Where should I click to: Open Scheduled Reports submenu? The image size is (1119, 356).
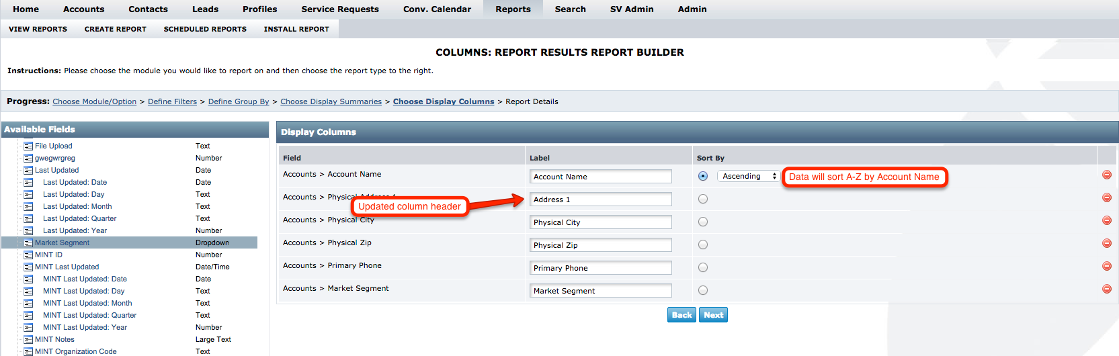pos(205,29)
